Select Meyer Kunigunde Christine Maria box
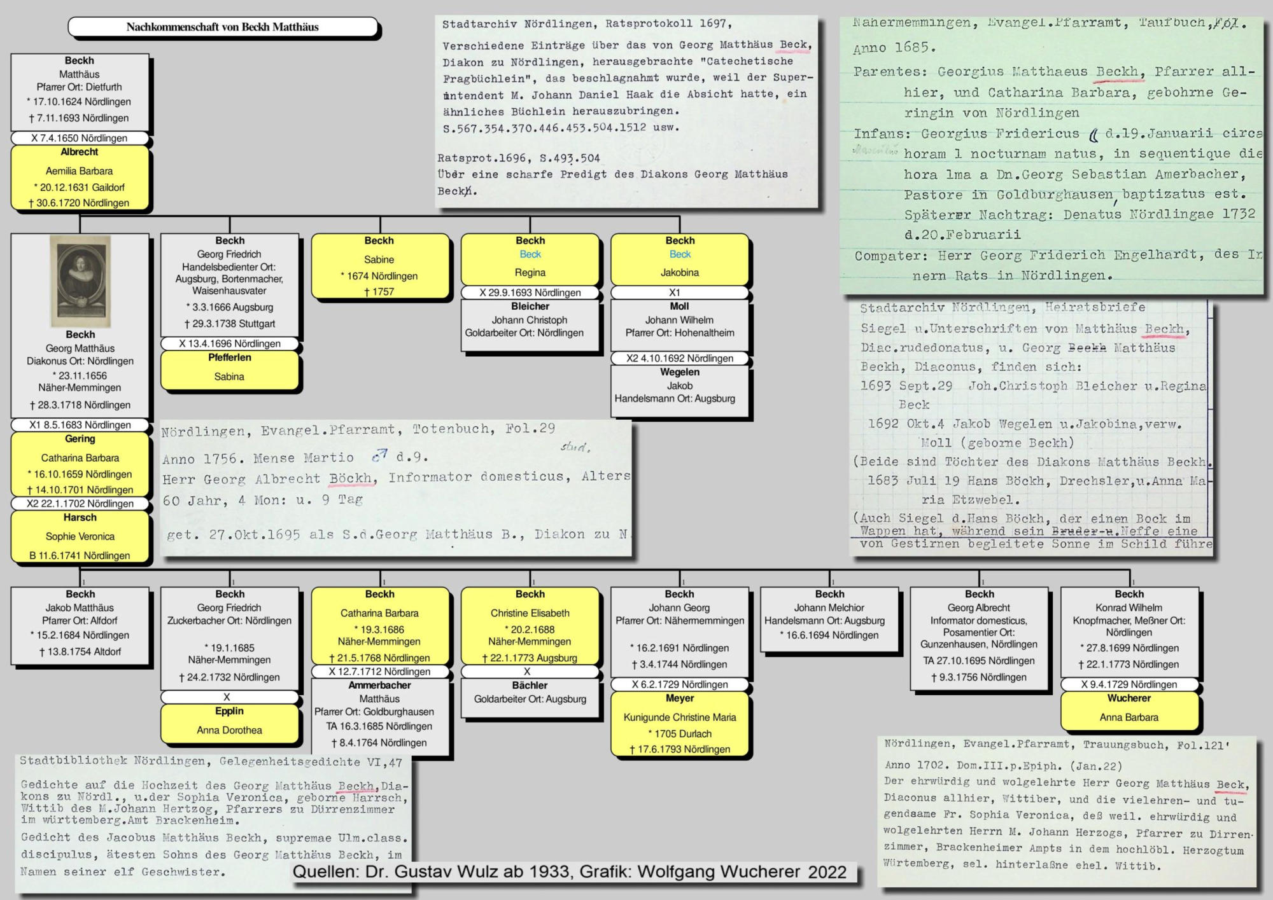 point(680,724)
